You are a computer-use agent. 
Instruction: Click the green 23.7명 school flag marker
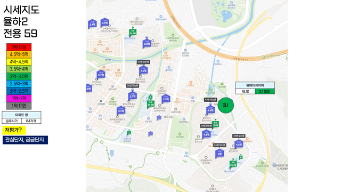coord(233,164)
